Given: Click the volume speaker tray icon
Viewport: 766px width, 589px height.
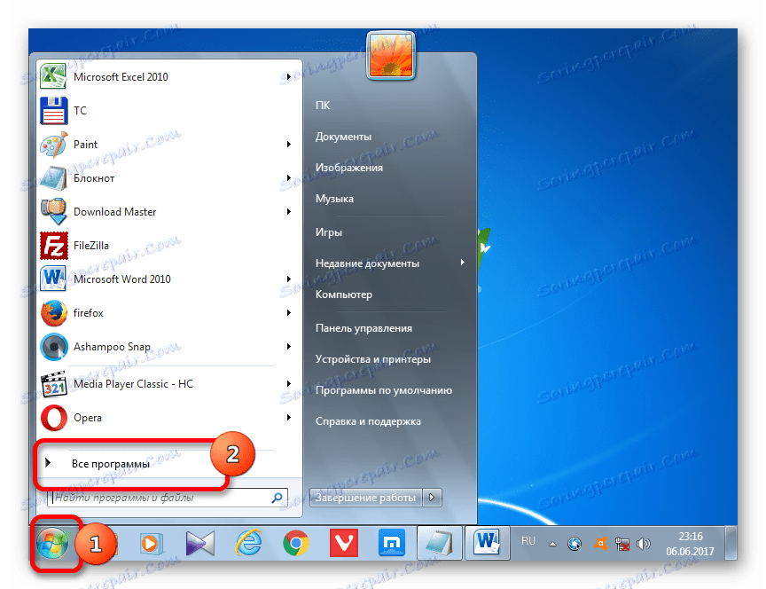Looking at the screenshot, I should (x=644, y=544).
